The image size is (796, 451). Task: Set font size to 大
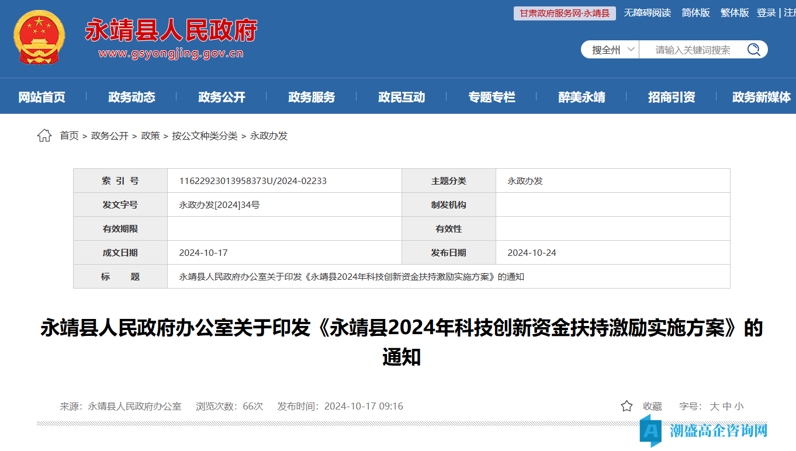(714, 406)
